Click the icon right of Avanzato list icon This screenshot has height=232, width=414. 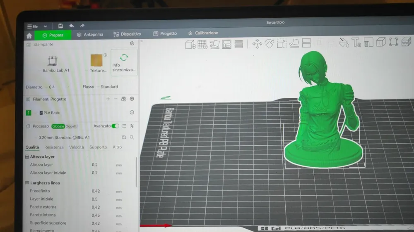(x=132, y=126)
